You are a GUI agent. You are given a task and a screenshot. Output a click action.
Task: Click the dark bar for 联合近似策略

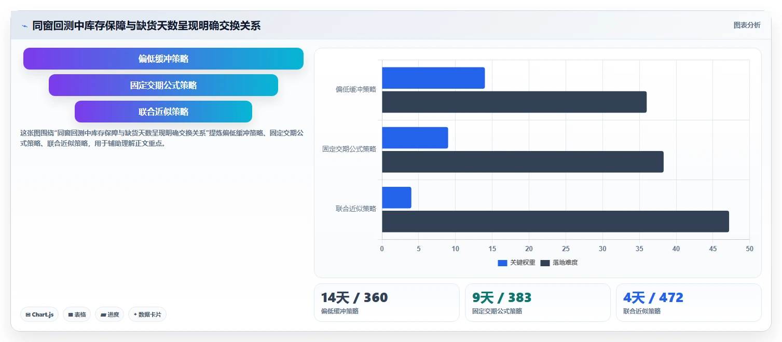(555, 222)
